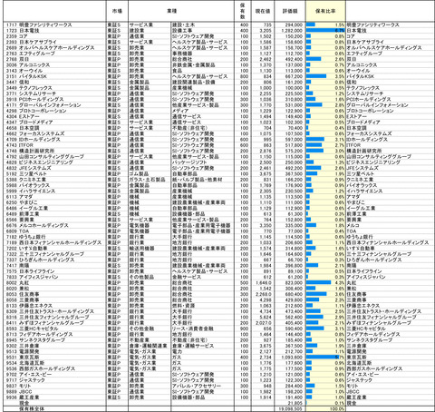
Task: Select the 倉庫・運輸関連業 cell
Action: 150,346
